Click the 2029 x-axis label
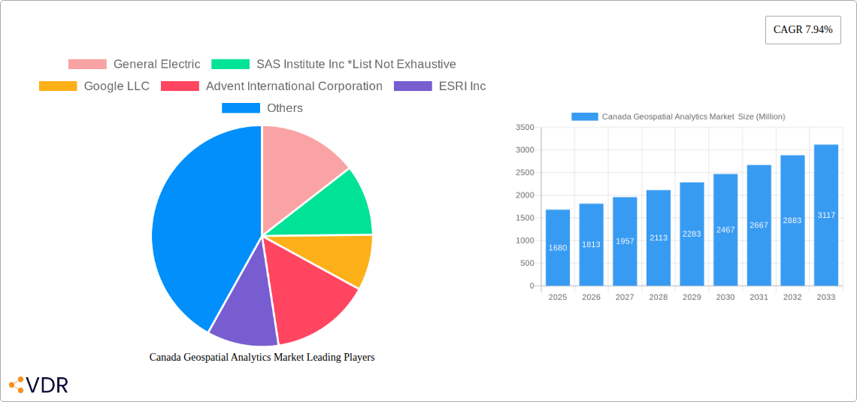The width and height of the screenshot is (857, 402). coord(692,297)
